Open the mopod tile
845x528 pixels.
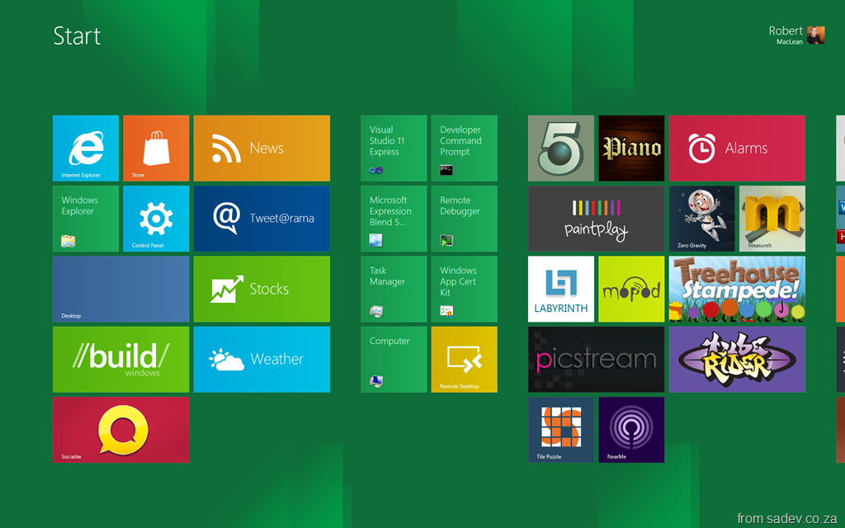pyautogui.click(x=631, y=290)
